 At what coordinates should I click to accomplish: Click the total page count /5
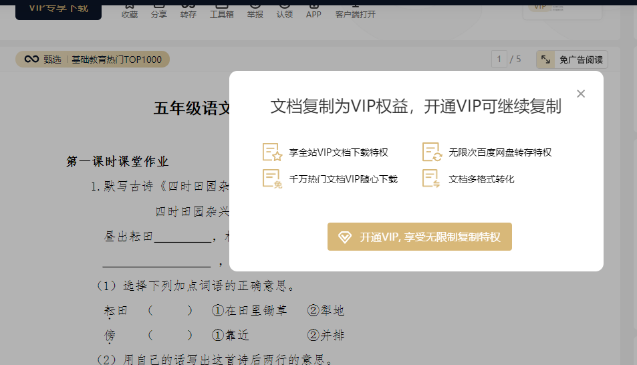point(515,59)
